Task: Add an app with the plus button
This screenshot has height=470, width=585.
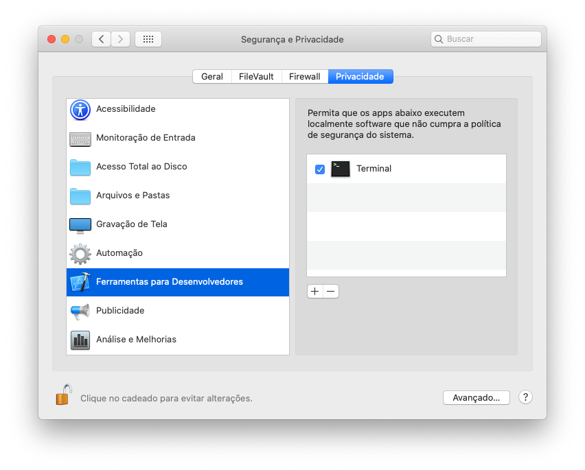Action: [315, 291]
